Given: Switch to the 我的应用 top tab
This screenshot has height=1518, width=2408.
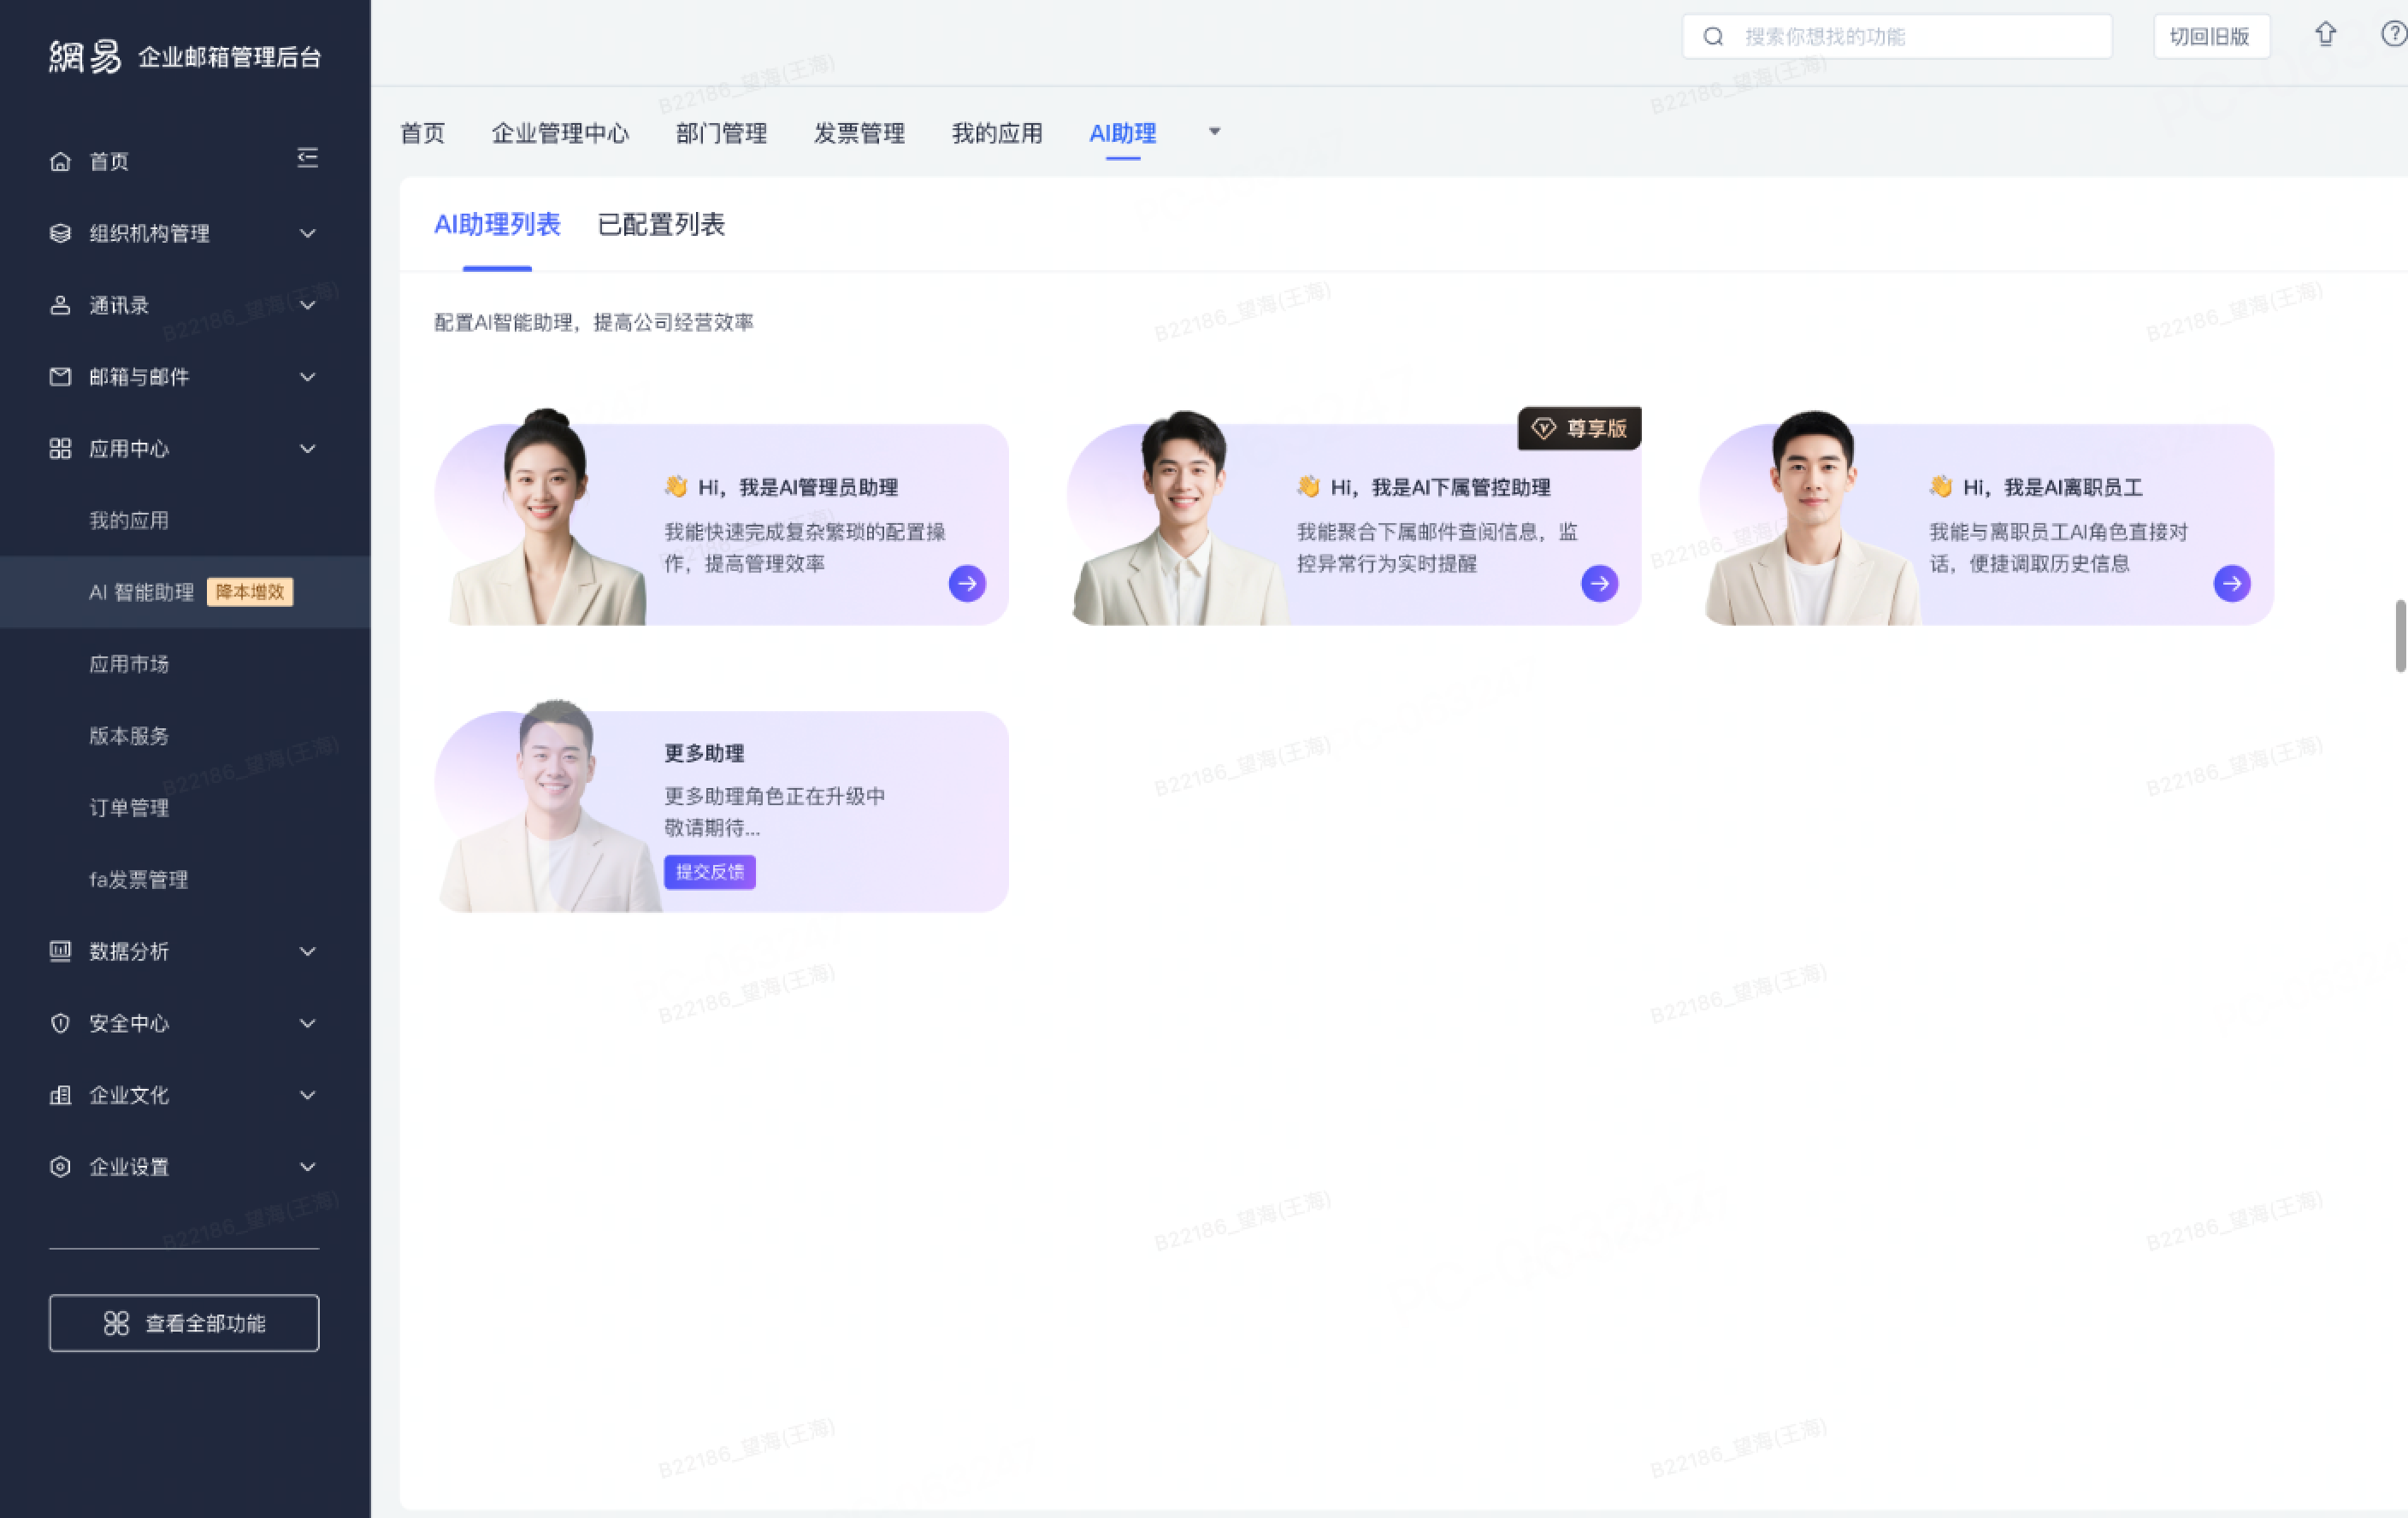Looking at the screenshot, I should click(997, 133).
